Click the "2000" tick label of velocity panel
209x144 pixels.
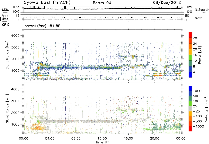click(15, 113)
